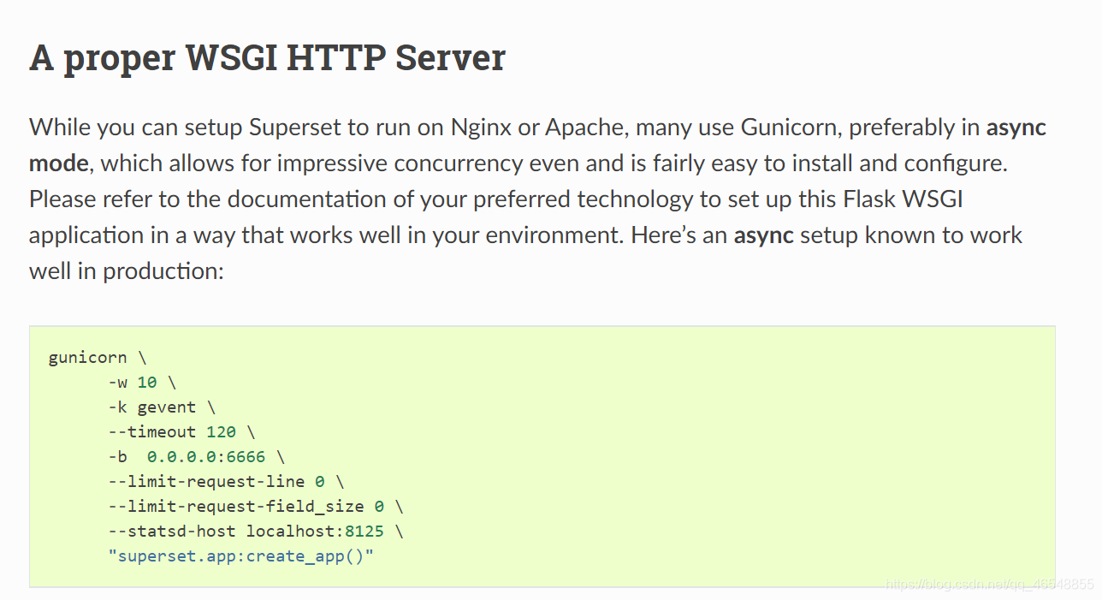Image resolution: width=1102 pixels, height=600 pixels.
Task: Click the '--timeout 120 \' code line
Action: pyautogui.click(x=181, y=432)
